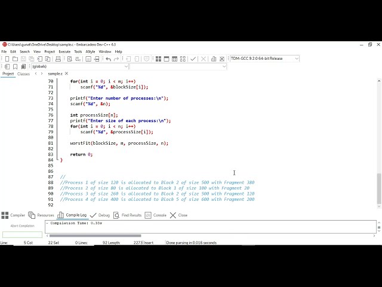Click sidebar tab scroll left arrow
The width and height of the screenshot is (382, 287).
point(36,74)
